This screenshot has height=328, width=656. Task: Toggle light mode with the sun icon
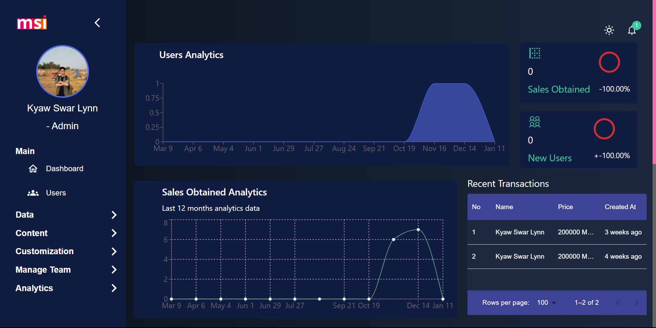609,30
